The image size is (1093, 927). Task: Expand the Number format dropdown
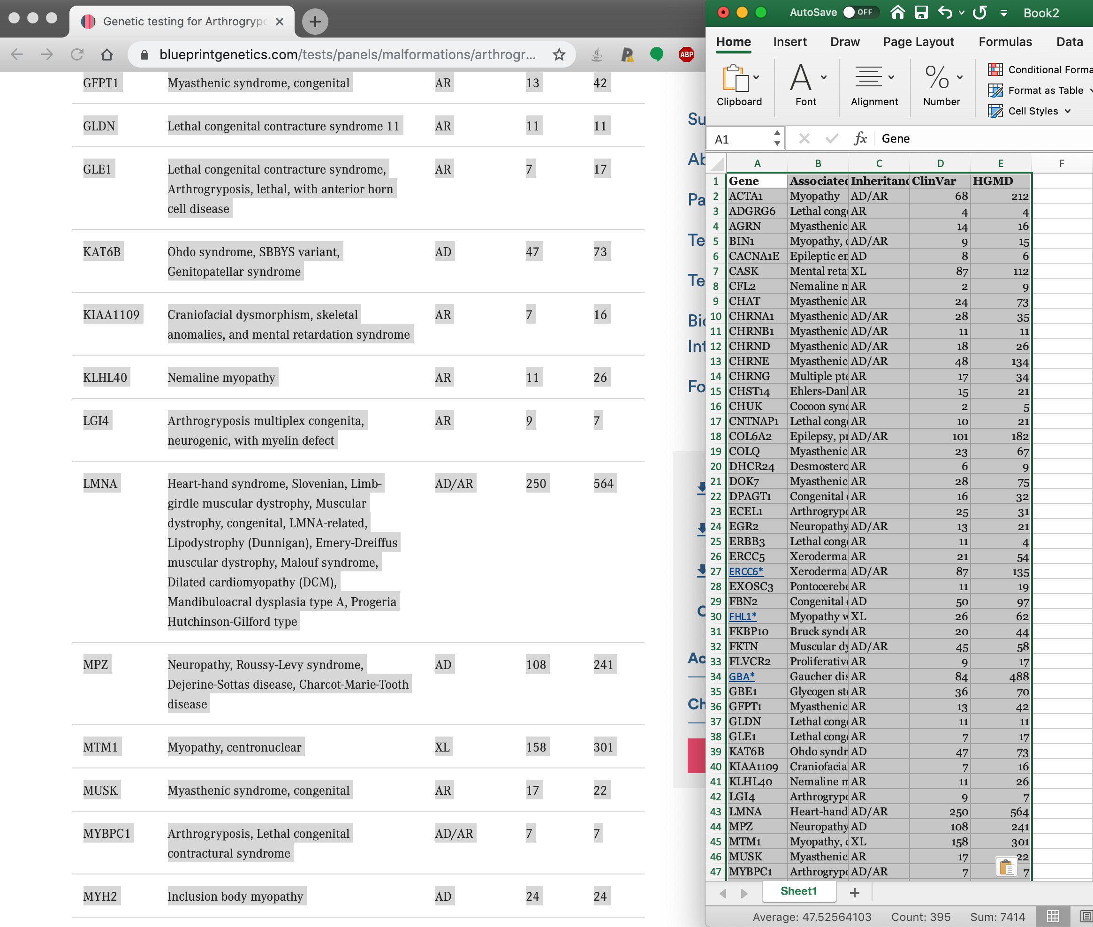(960, 78)
